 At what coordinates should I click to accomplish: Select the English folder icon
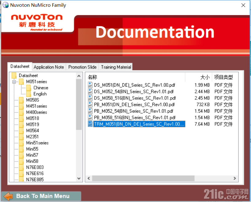point(29,94)
